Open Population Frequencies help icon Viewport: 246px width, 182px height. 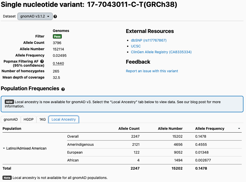(x=63, y=89)
